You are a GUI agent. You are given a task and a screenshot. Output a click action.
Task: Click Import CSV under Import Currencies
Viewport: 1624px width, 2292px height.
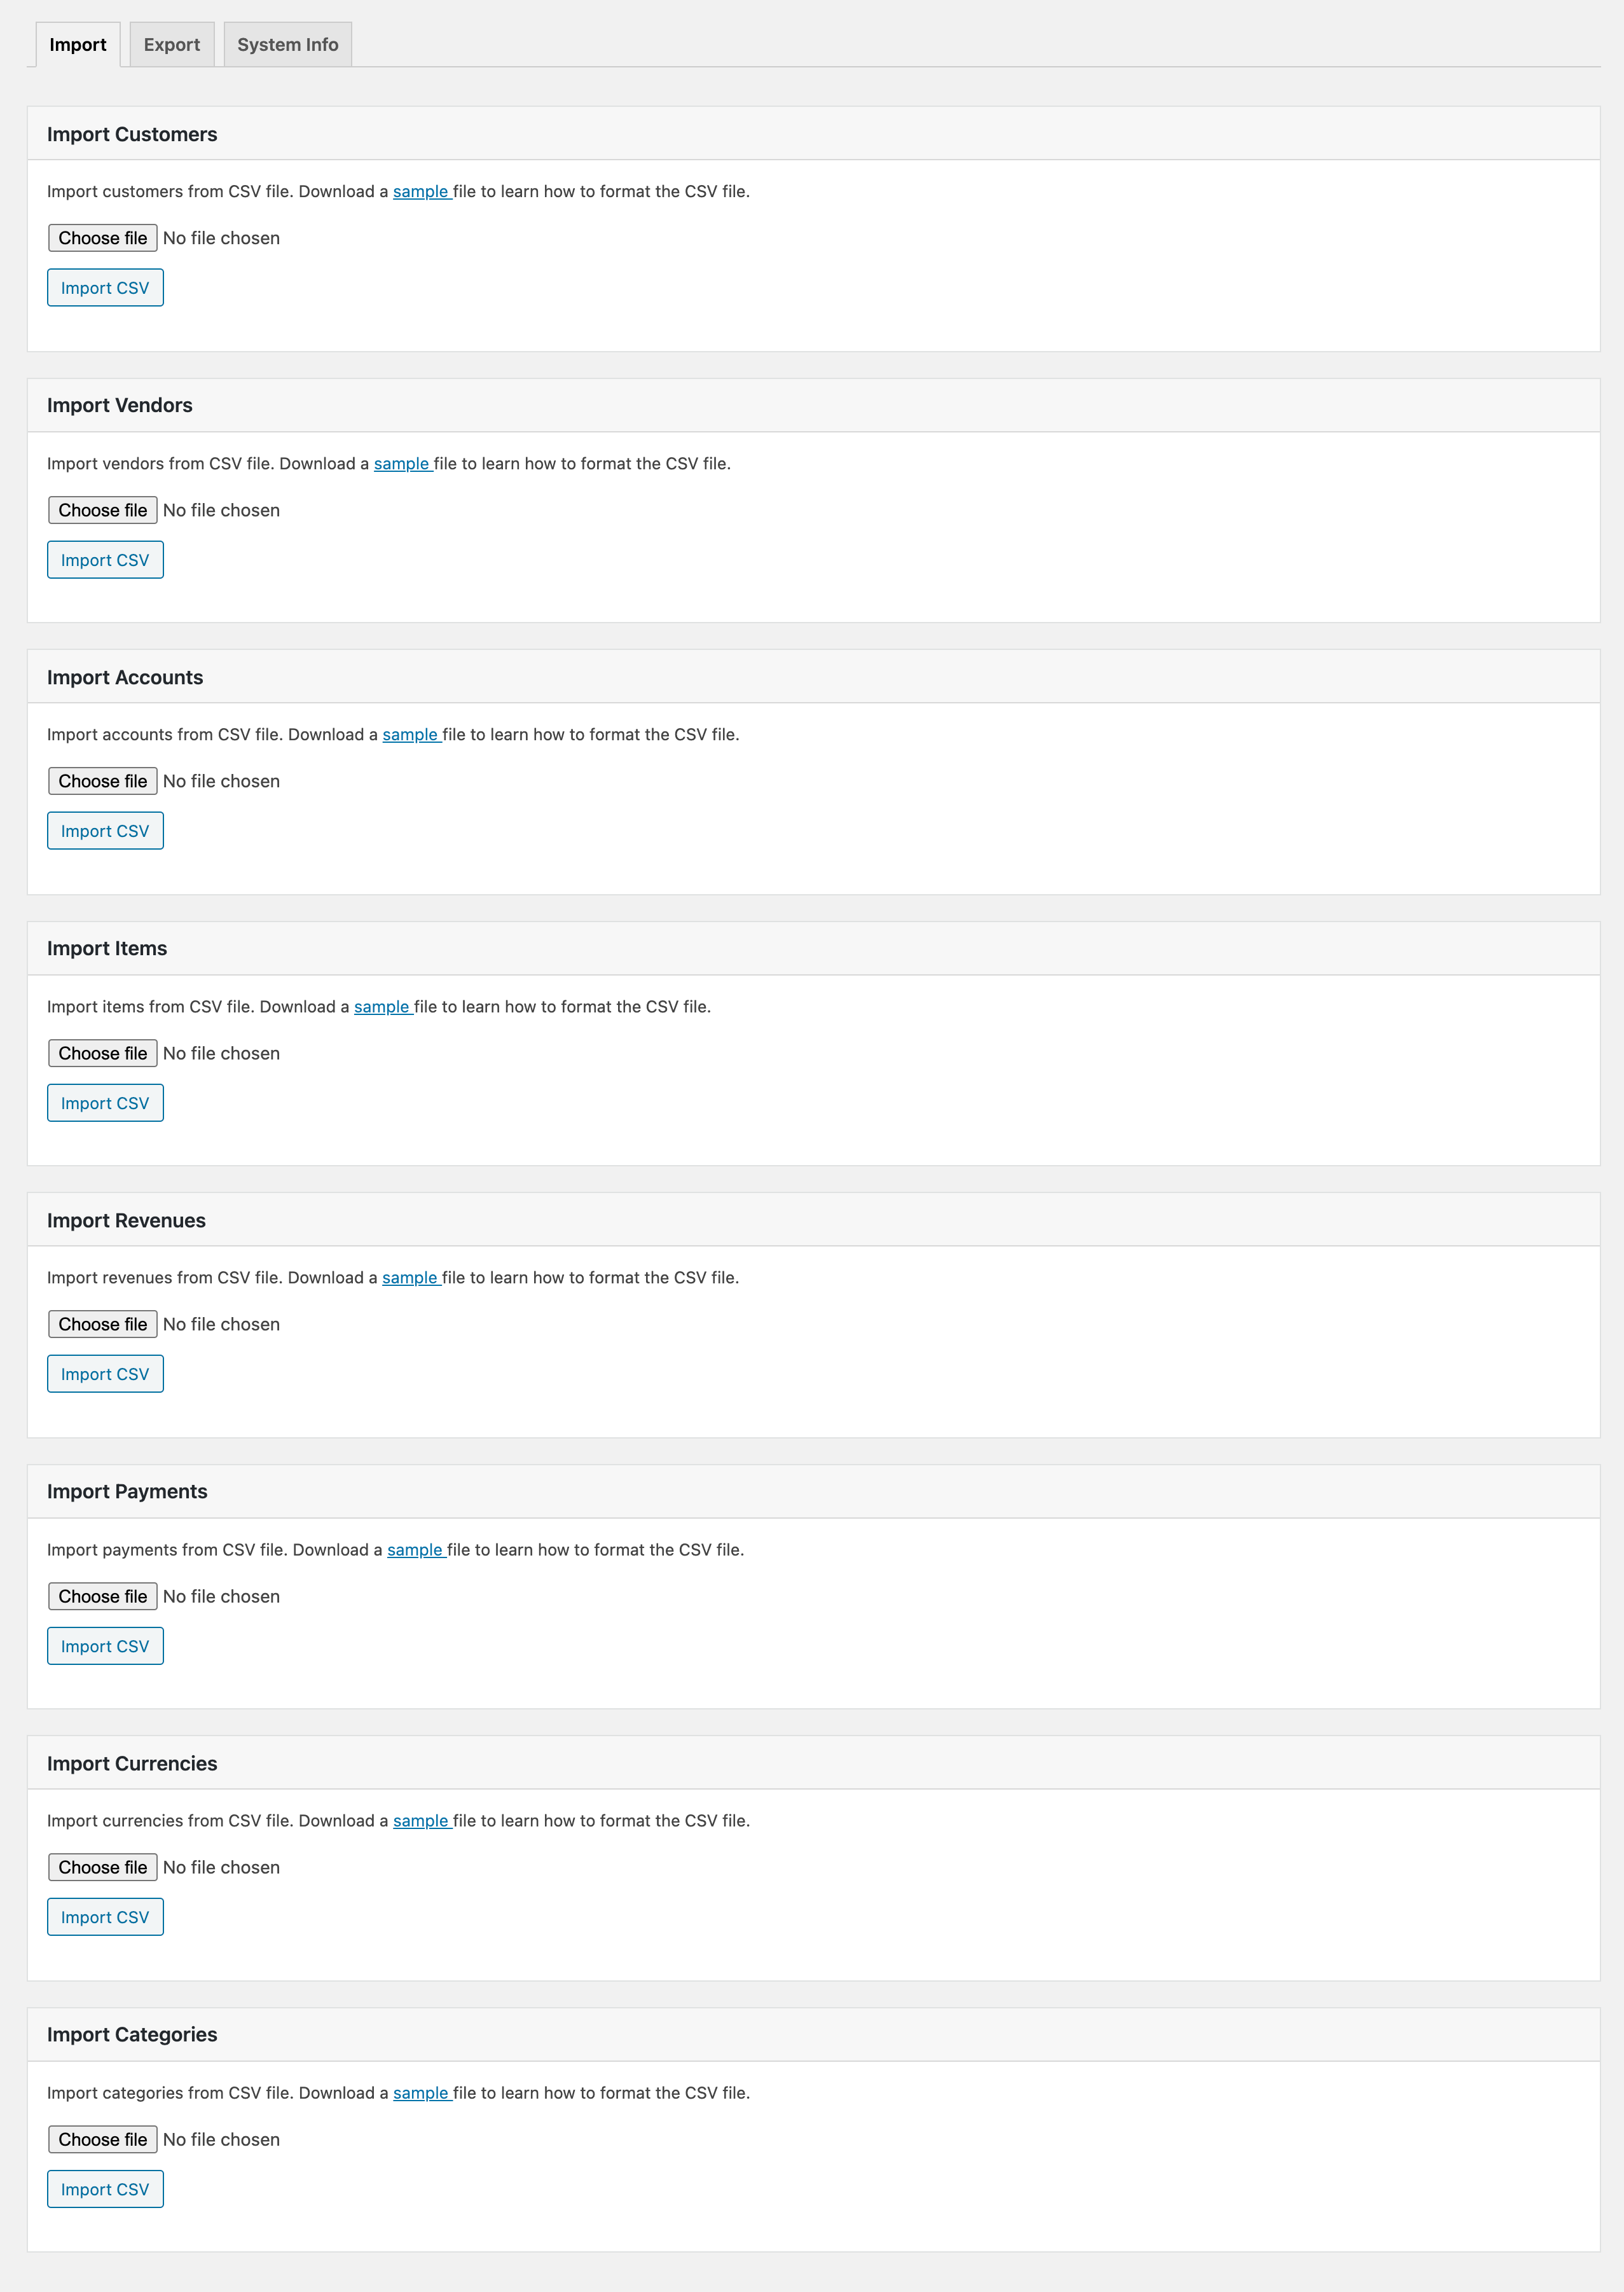click(105, 1916)
